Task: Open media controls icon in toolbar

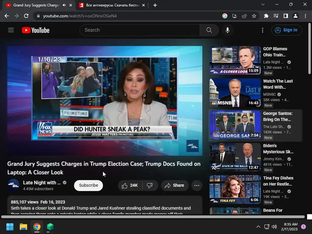Action: [x=276, y=16]
